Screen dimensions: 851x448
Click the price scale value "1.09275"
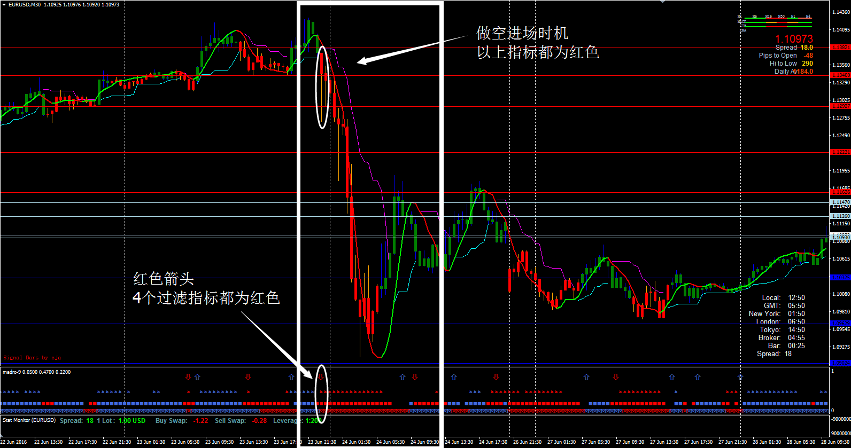point(840,347)
